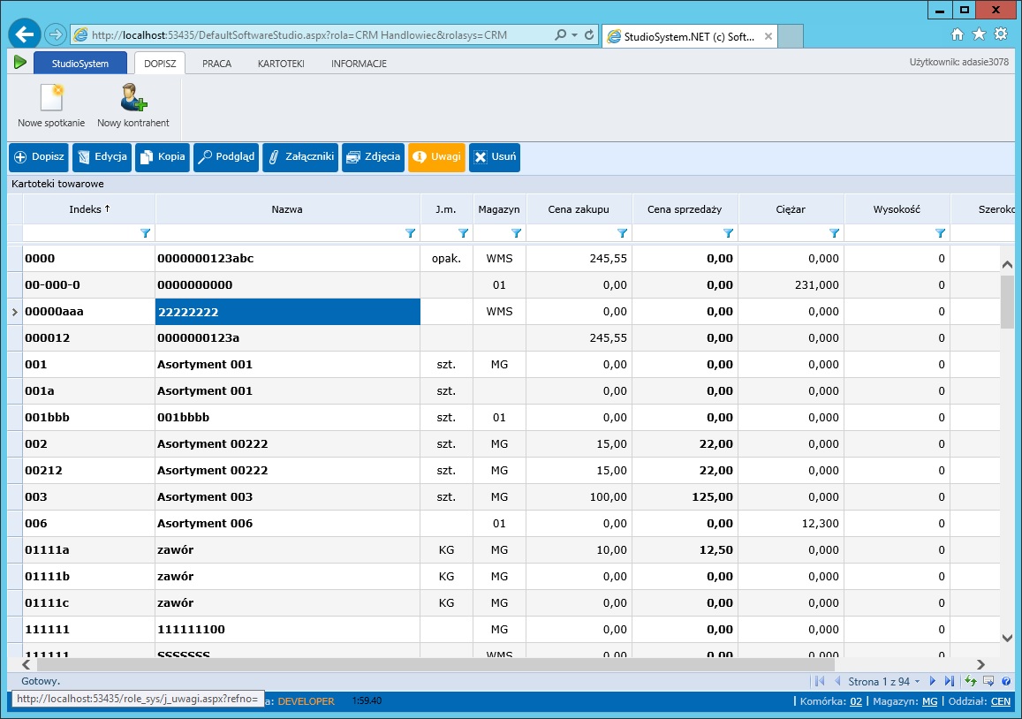The image size is (1022, 719).
Task: Click the browser back button
Action: tap(25, 34)
